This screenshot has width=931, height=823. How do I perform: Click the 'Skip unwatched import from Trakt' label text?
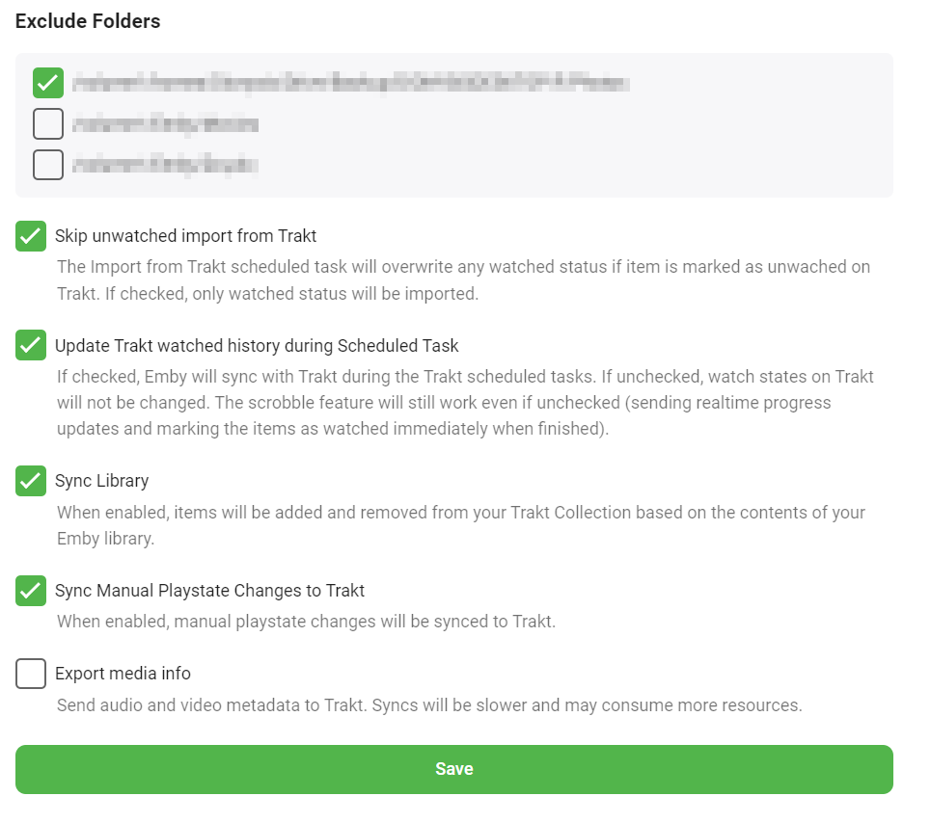click(185, 235)
